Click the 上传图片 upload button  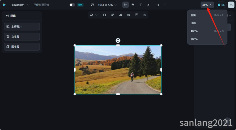[22, 27]
